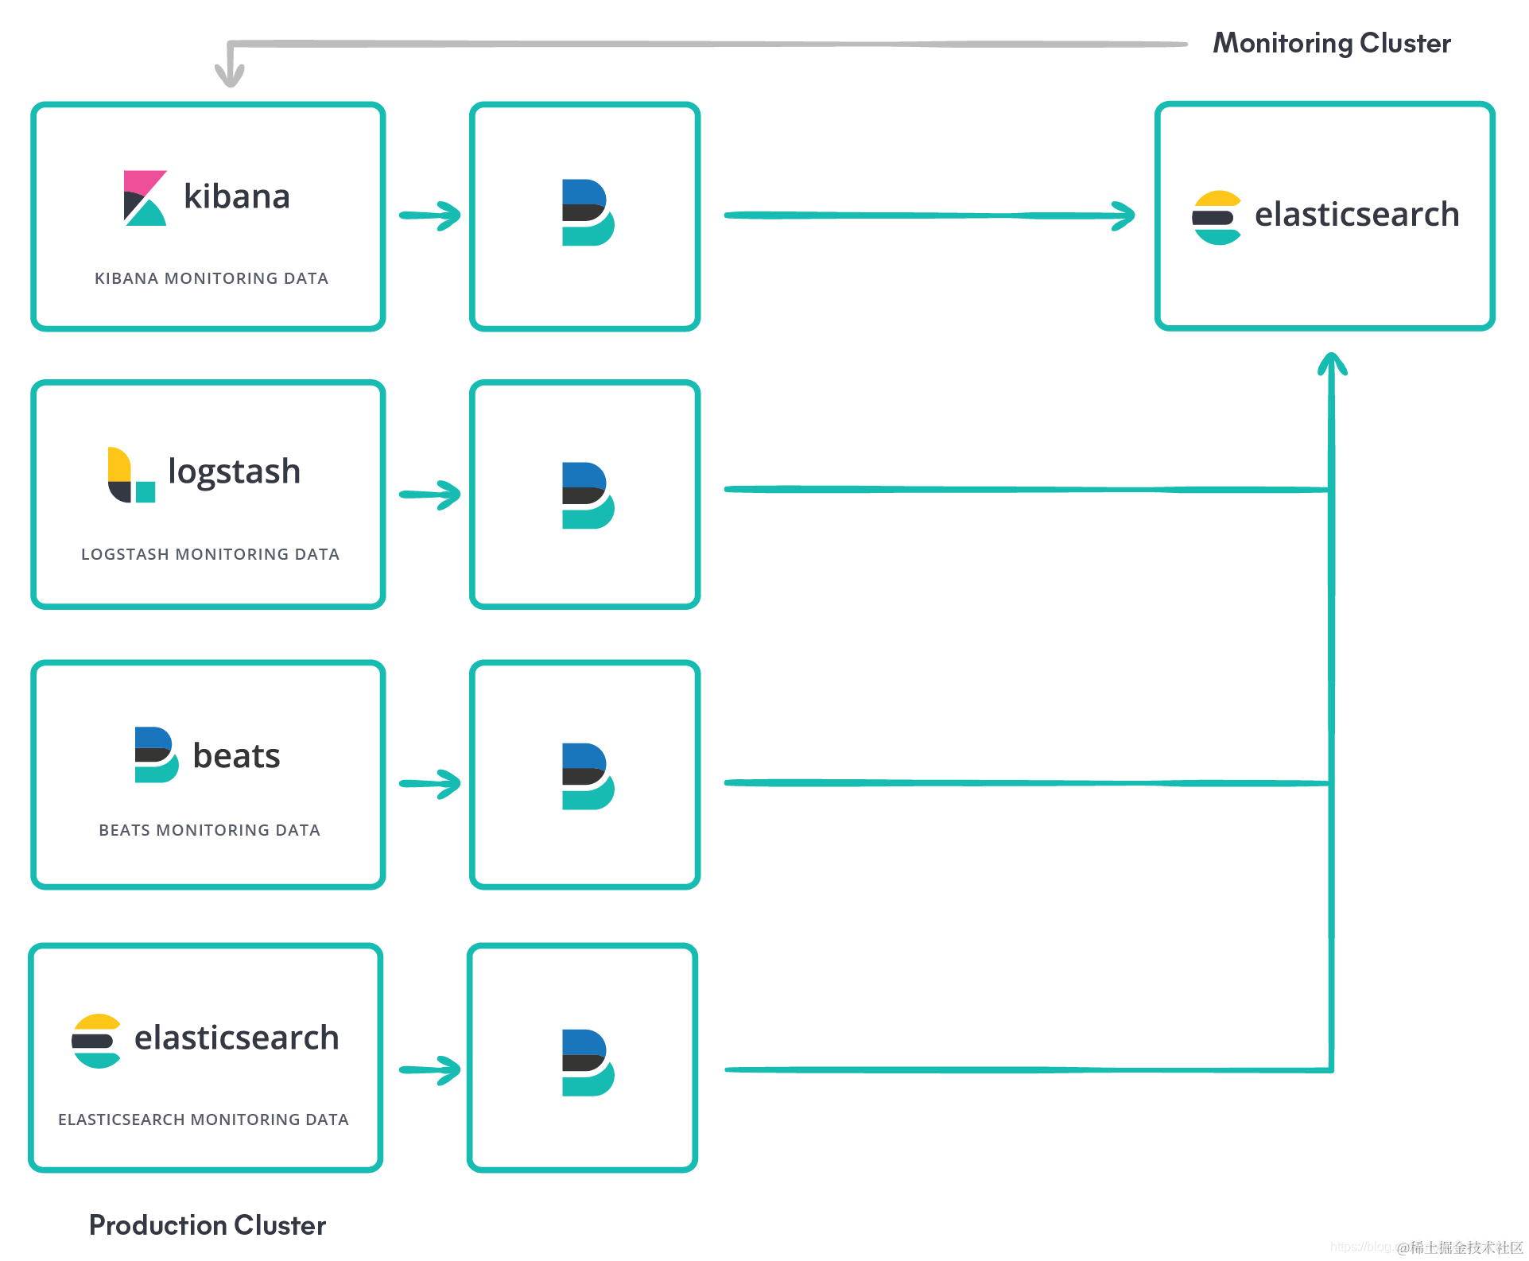Click the Beats icon next to Logstash box

[x=588, y=495]
